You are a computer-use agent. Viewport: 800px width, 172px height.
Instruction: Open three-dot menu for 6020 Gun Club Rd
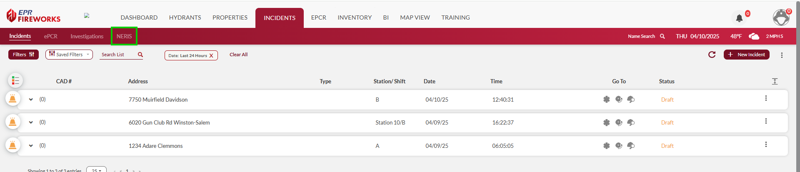pos(766,121)
